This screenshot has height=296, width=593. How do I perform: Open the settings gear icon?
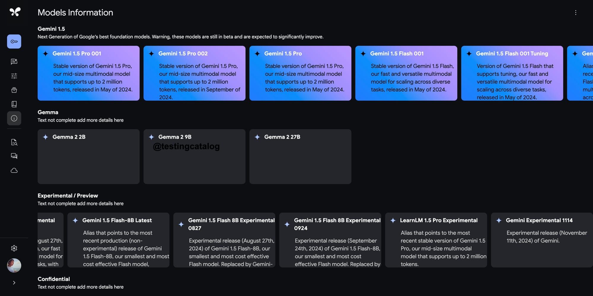(14, 248)
